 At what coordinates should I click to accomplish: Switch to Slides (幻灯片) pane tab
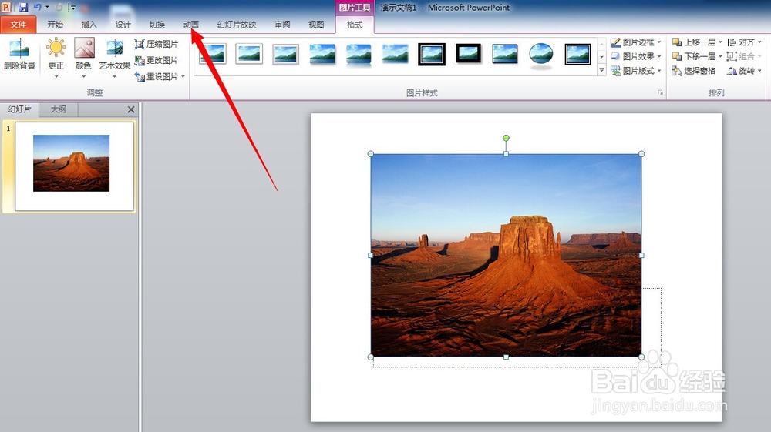point(19,109)
